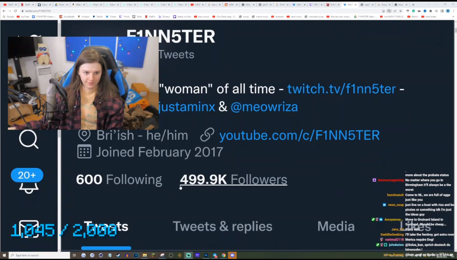This screenshot has width=457, height=260.
Task: Click the browser back arrow
Action: (x=4, y=11)
